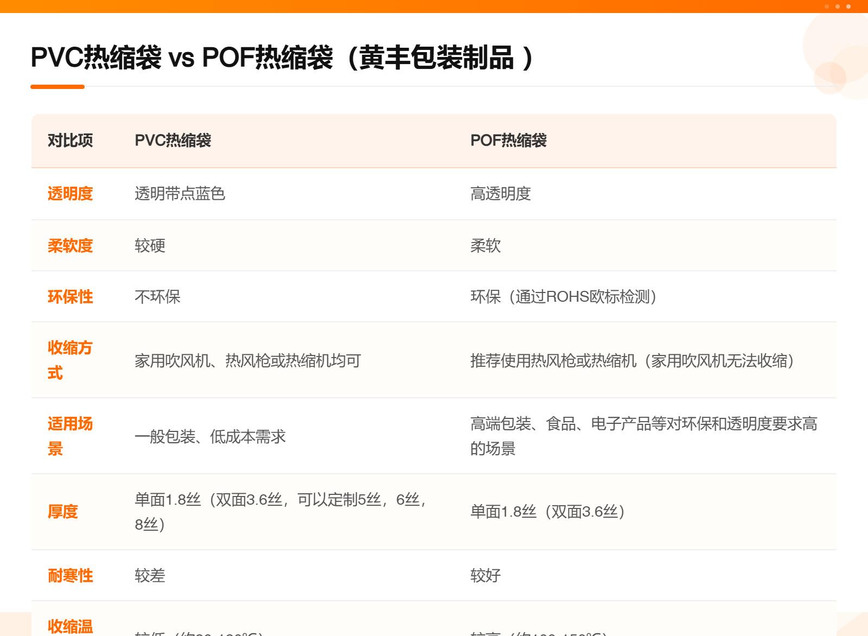Click the '较硬' cell
868x636 pixels.
[x=150, y=246]
